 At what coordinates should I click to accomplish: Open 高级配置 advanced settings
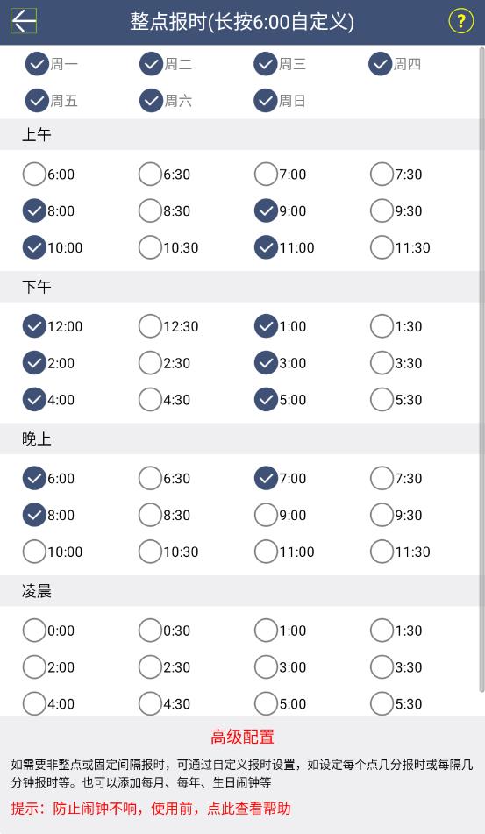(242, 737)
